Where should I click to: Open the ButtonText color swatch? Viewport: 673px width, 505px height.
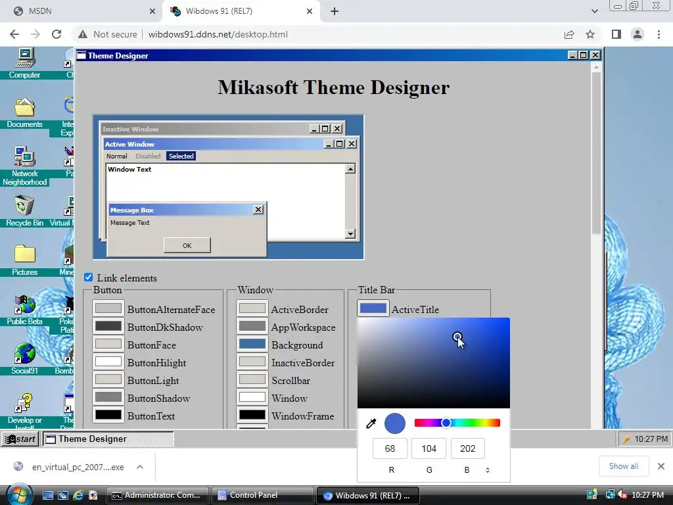pyautogui.click(x=108, y=415)
